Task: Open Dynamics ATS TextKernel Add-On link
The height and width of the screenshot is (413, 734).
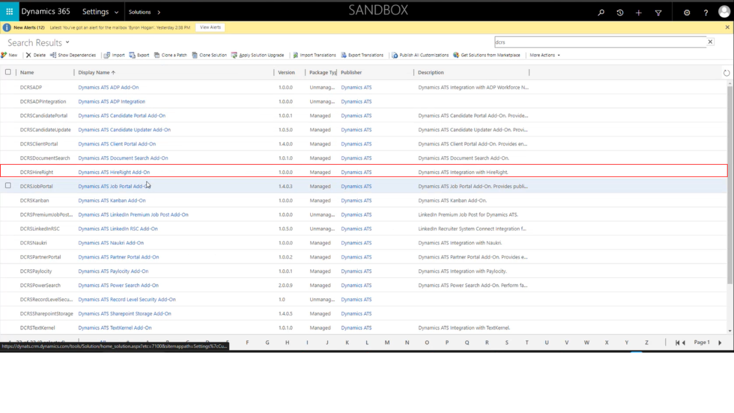Action: [115, 328]
